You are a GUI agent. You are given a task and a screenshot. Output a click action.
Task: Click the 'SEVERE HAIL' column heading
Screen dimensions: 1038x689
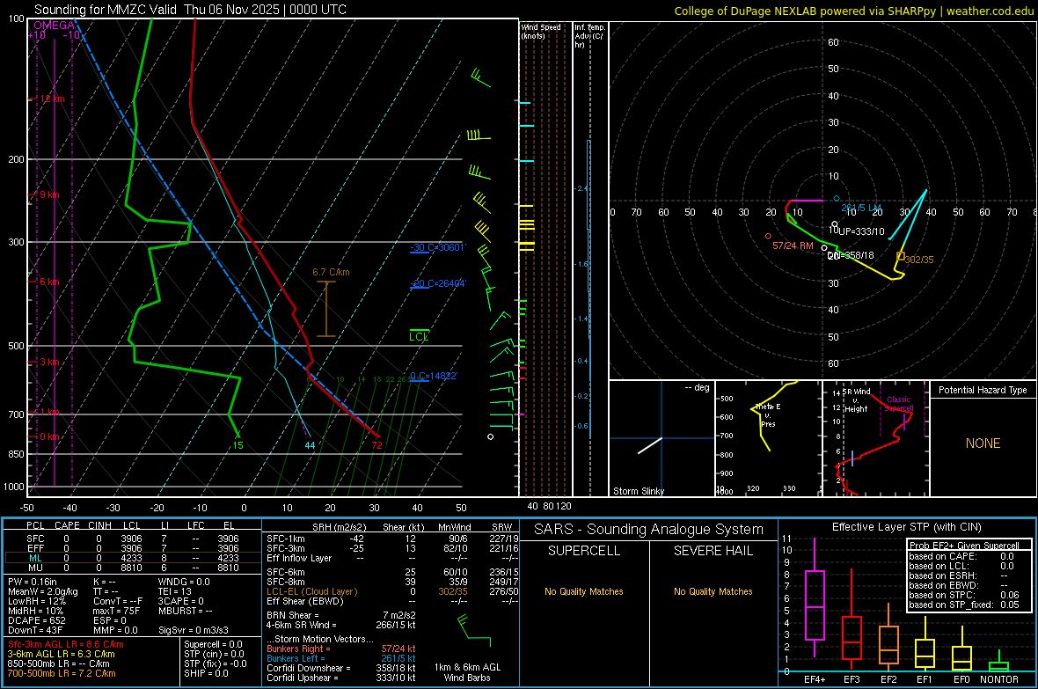(713, 551)
